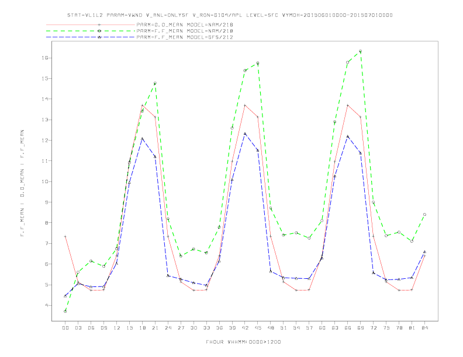This screenshot has width=463, height=357.
Task: Select the blue F.F_MEAN GFS/212 legend label
Action: pyautogui.click(x=185, y=37)
